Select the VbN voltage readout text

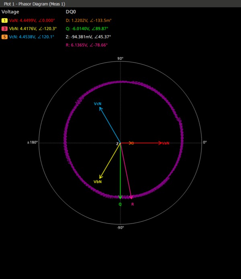(x=33, y=29)
